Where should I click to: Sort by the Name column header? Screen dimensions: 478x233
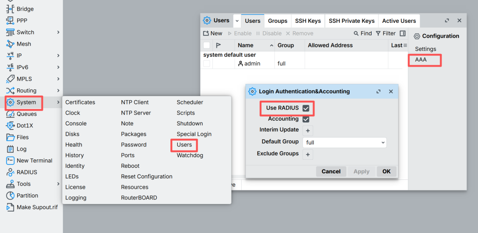(x=246, y=45)
